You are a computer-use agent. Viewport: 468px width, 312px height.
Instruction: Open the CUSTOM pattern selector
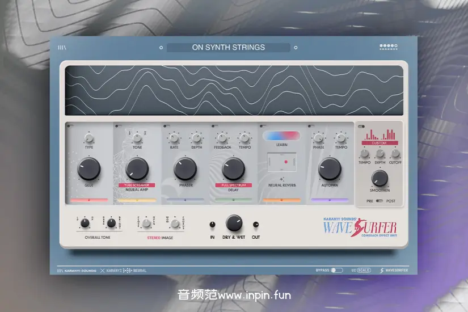(x=380, y=143)
